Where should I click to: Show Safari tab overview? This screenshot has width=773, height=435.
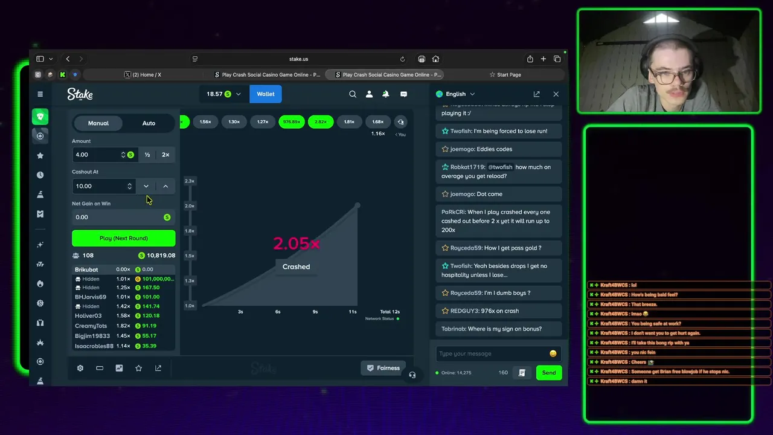tap(557, 59)
